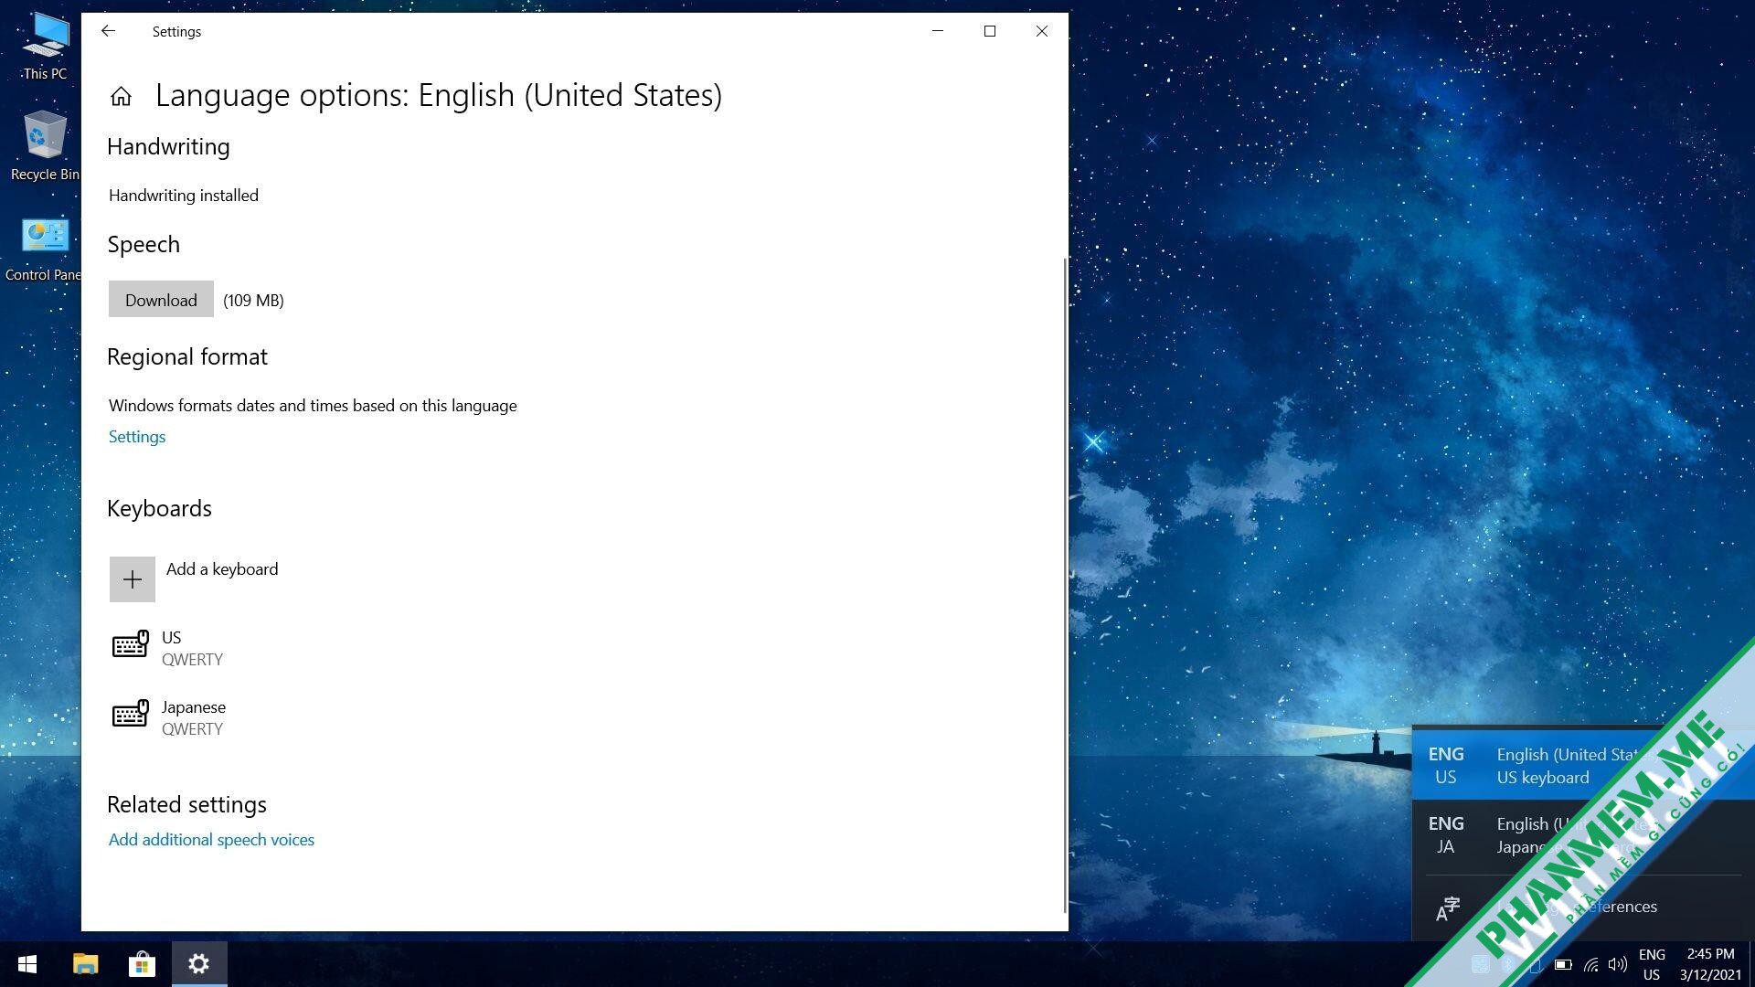
Task: Open This PC desktop icon
Action: [x=45, y=46]
